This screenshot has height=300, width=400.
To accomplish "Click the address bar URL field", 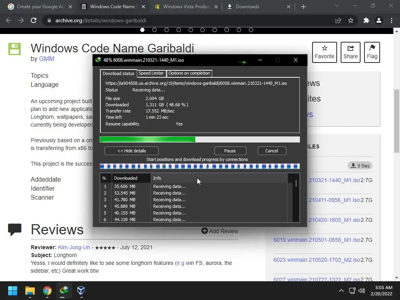I will coord(189,20).
